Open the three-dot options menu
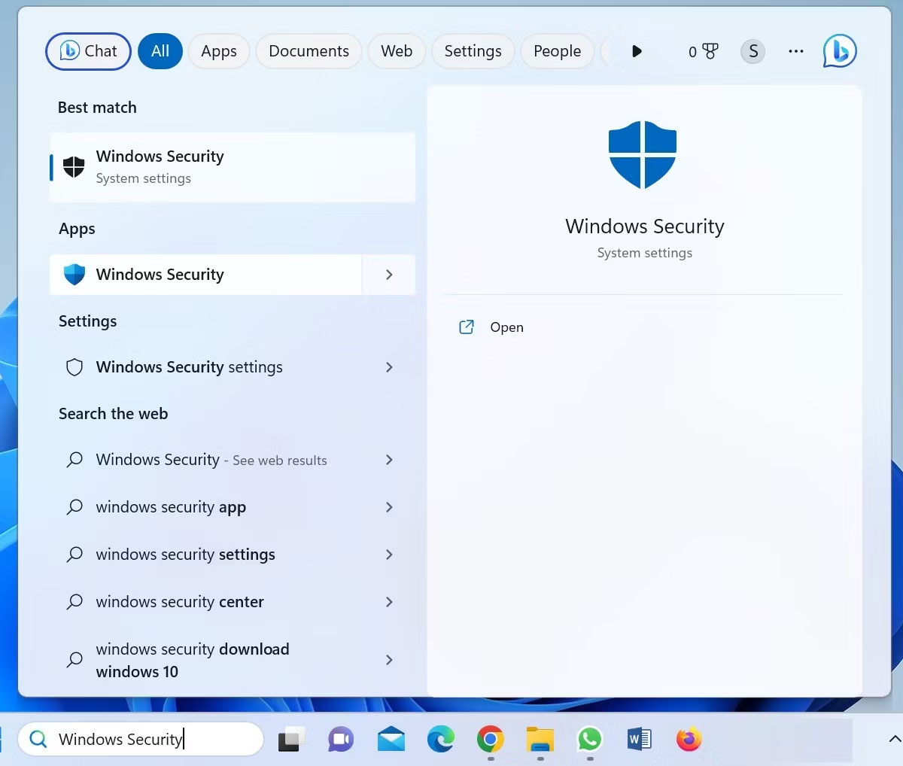 [796, 51]
